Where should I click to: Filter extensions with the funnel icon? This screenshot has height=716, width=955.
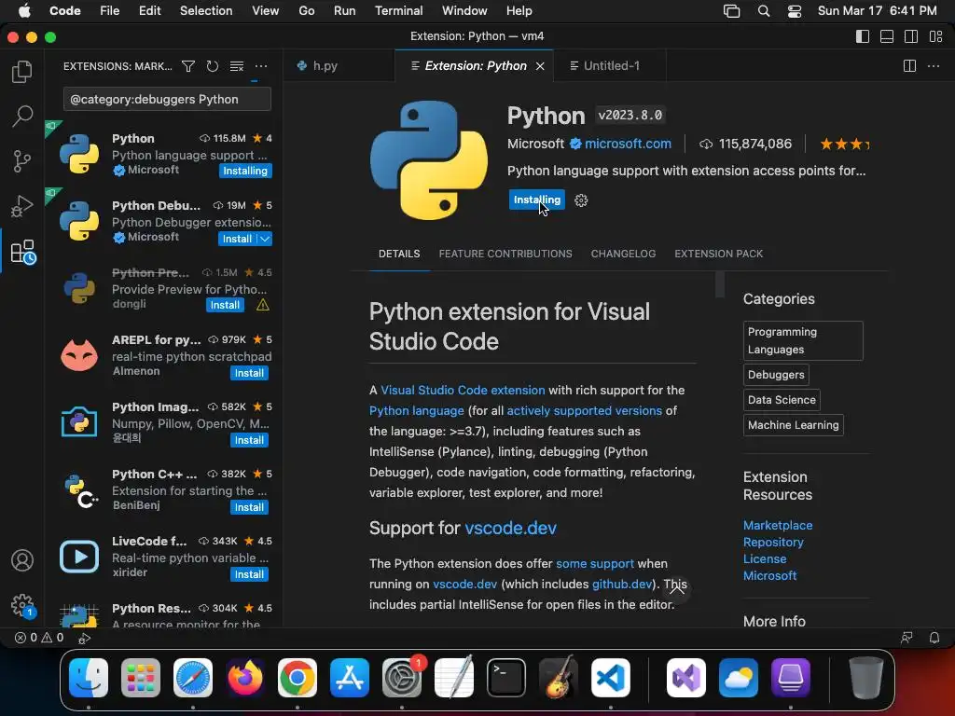(188, 66)
